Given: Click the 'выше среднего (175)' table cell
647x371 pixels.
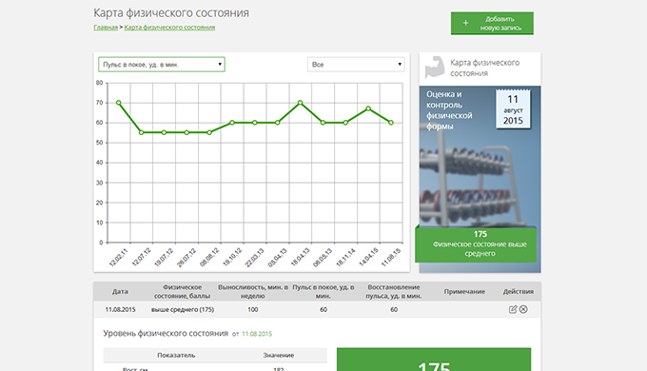Looking at the screenshot, I should (183, 309).
